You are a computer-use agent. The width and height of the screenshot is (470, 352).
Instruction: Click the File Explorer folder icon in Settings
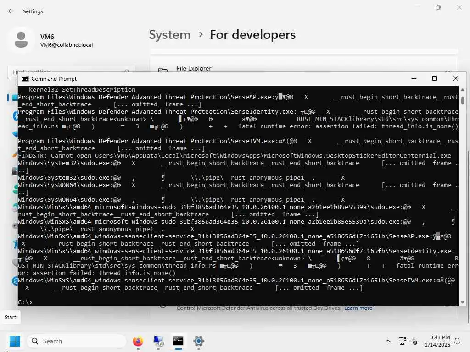coord(163,70)
